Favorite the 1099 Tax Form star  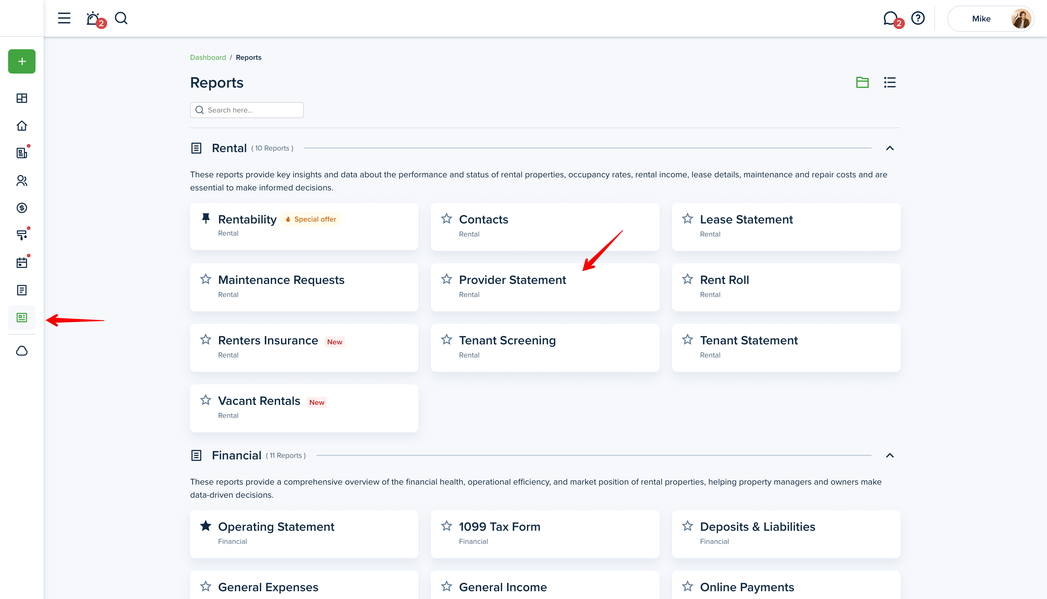(x=447, y=526)
